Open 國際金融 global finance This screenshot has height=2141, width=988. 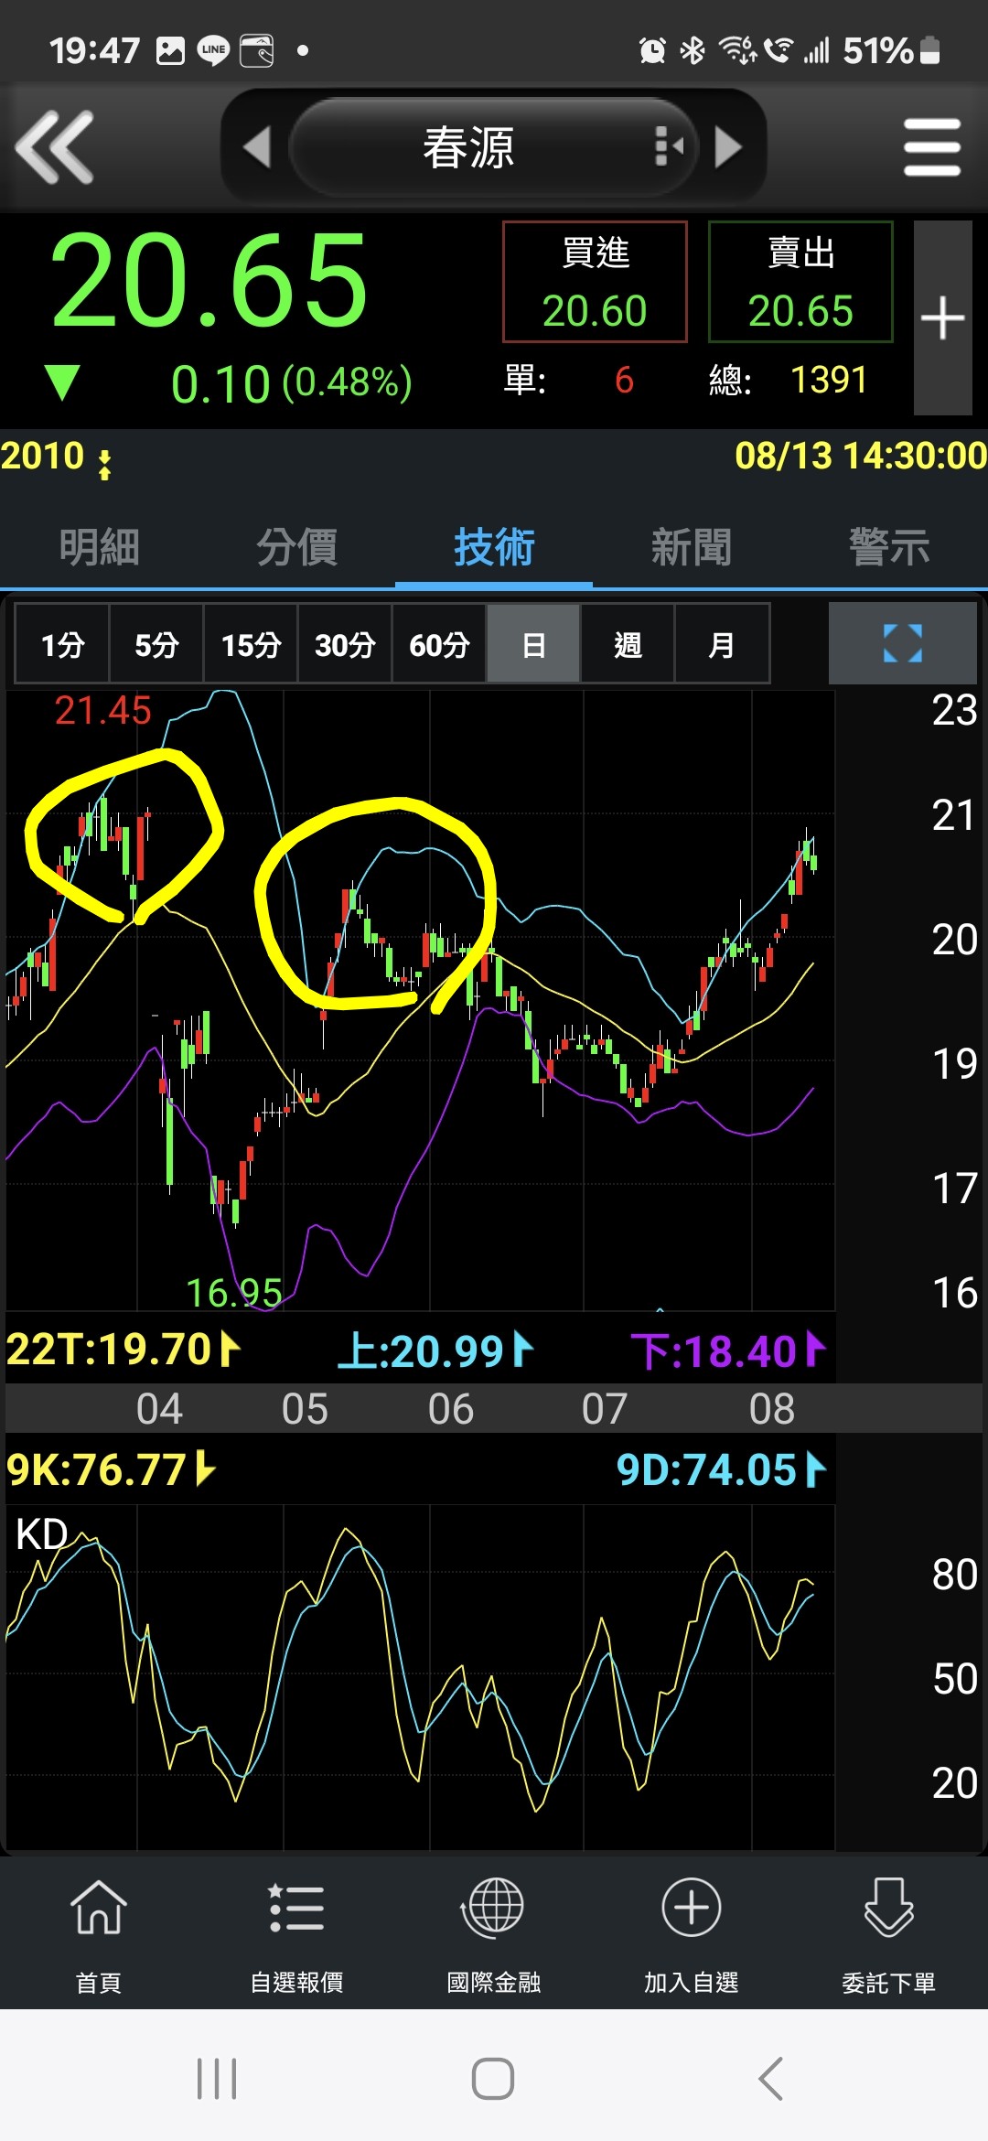[x=494, y=1934]
